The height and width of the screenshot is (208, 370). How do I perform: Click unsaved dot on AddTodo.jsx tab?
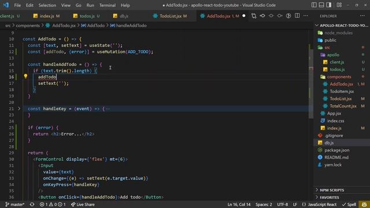click(x=244, y=16)
